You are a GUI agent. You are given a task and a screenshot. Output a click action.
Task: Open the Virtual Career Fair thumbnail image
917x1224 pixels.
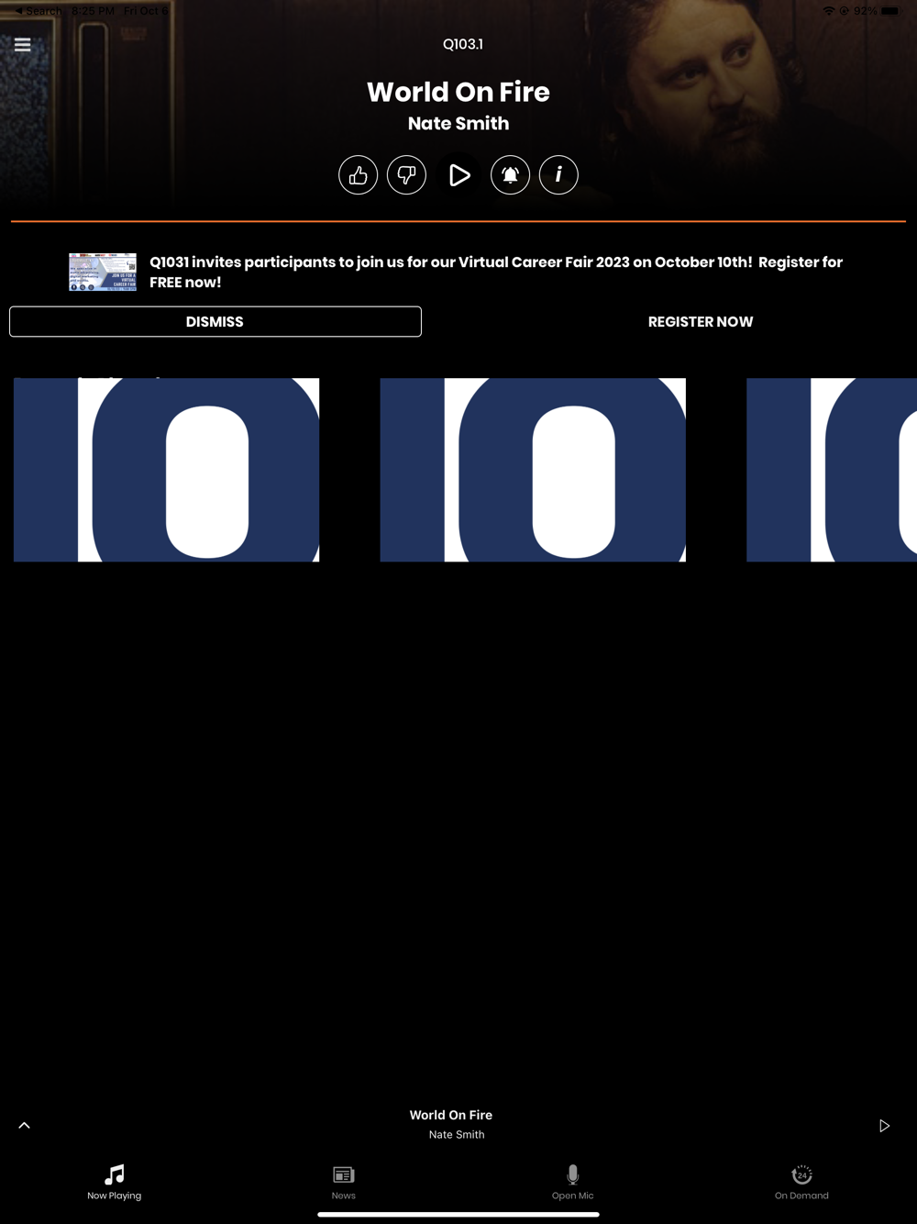[x=103, y=272]
